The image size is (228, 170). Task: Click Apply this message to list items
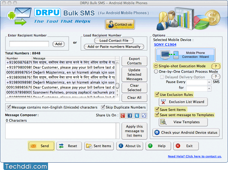134,131
